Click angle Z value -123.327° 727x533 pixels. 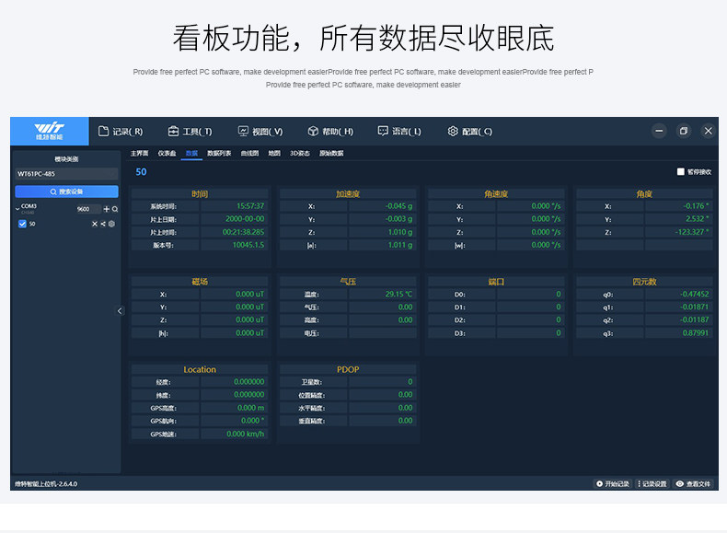[692, 232]
